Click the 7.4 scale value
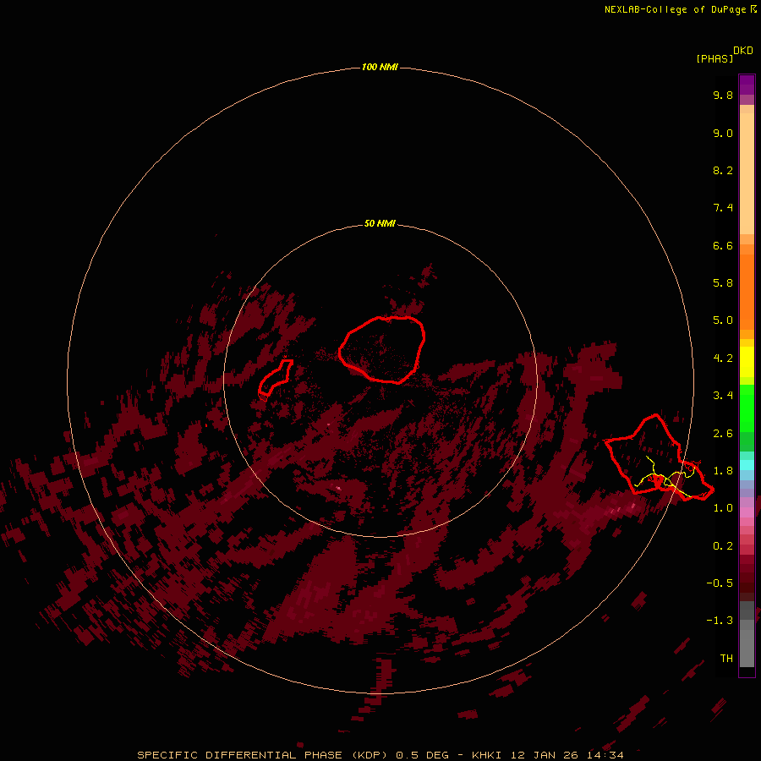The width and height of the screenshot is (761, 761). [x=723, y=208]
